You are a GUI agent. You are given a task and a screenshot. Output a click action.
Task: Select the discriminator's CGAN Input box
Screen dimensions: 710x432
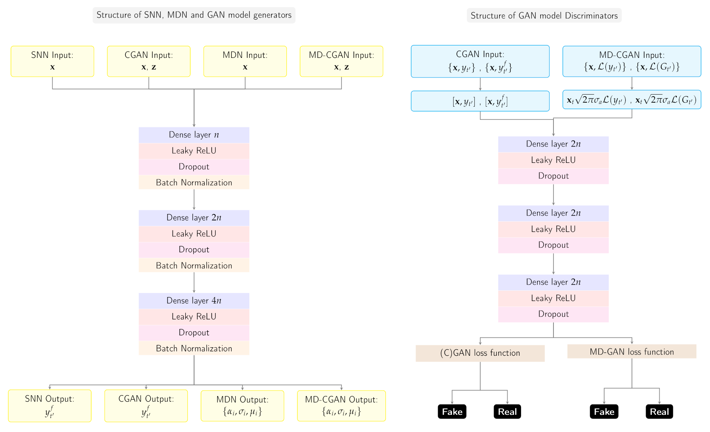(480, 61)
